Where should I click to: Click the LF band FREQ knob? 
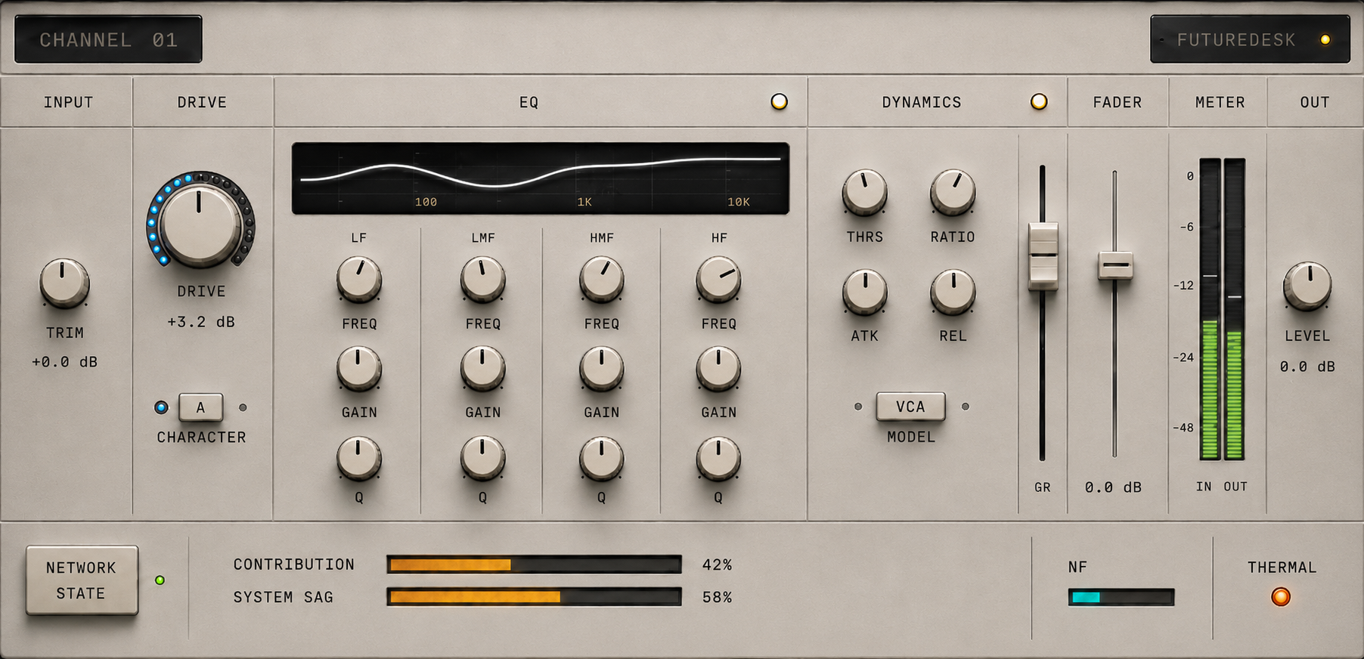coord(358,279)
